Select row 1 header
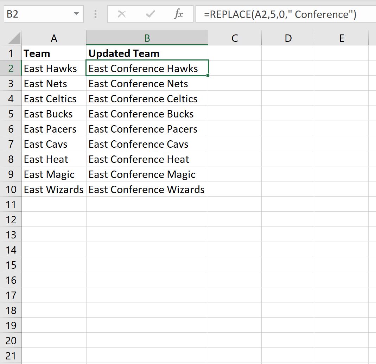 click(x=11, y=53)
